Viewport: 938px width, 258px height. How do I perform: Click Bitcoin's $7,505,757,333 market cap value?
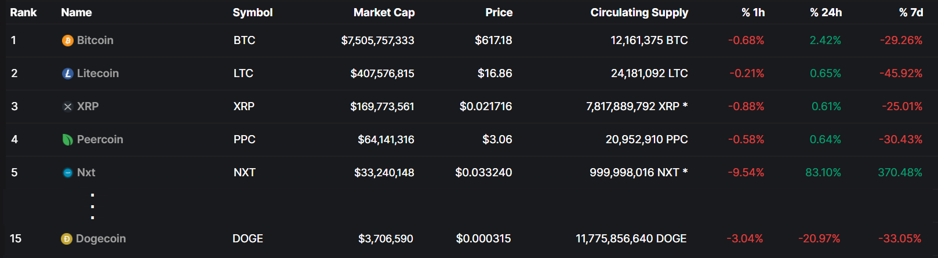click(377, 41)
